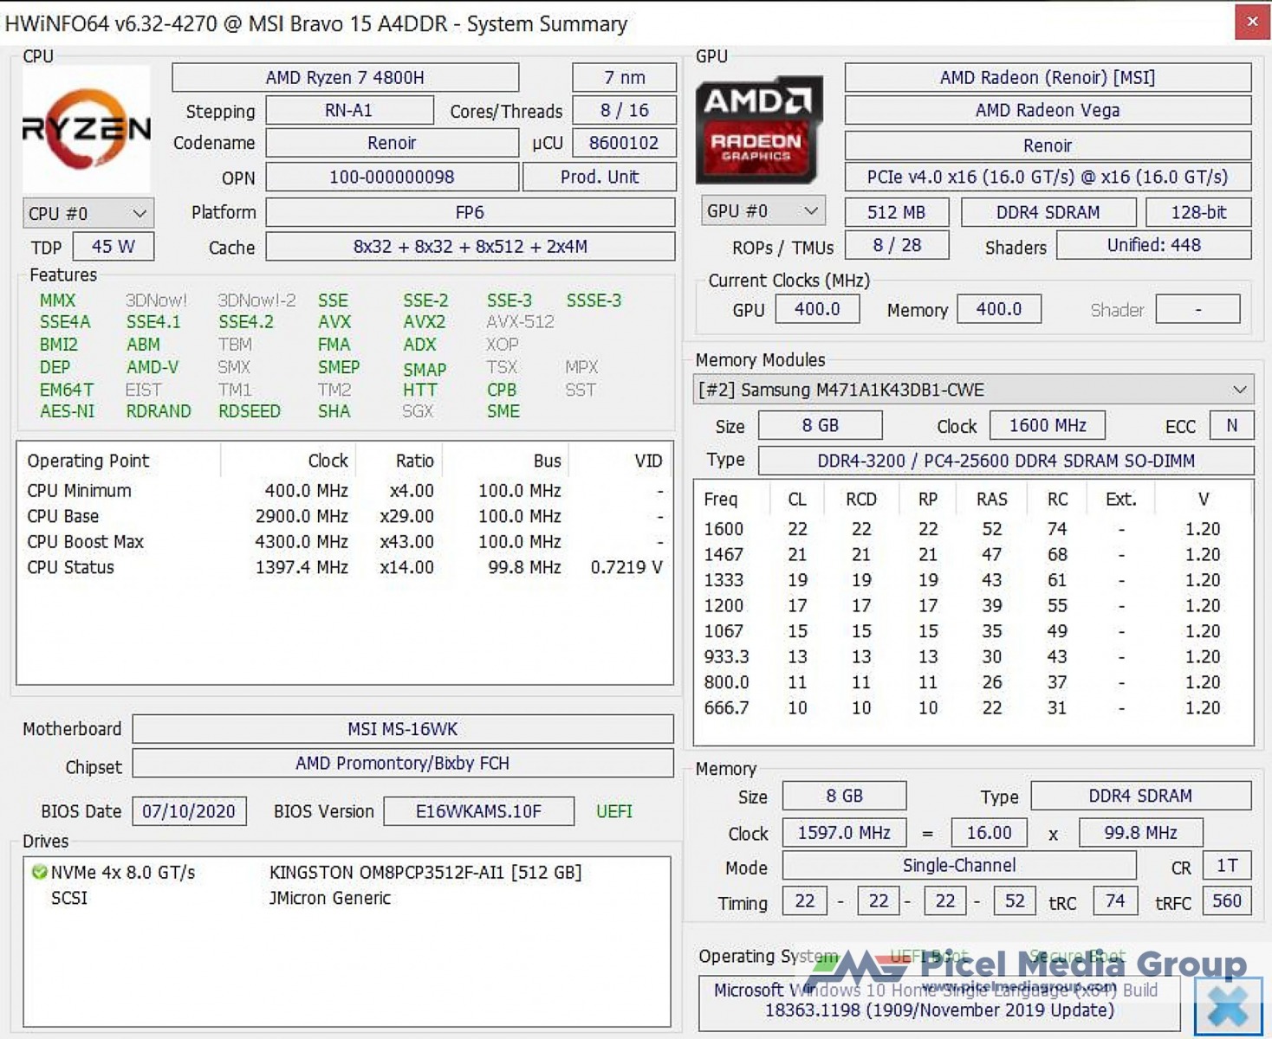1272x1039 pixels.
Task: Click the AMD Radeon (Renoir) [MSI] field
Action: [1048, 77]
